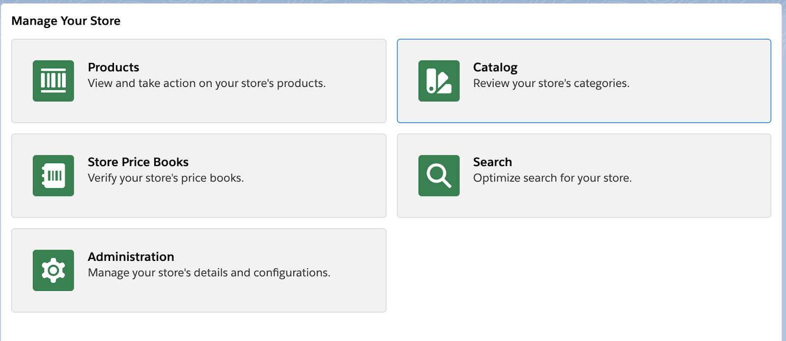Viewport: 786px width, 341px height.
Task: Open the Products title link
Action: (113, 67)
